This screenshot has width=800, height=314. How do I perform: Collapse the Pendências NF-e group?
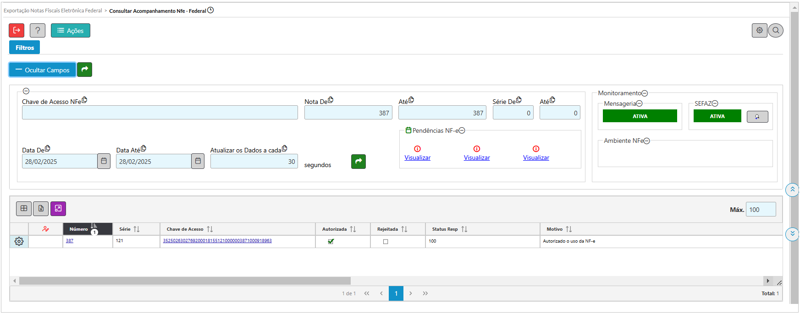point(462,131)
